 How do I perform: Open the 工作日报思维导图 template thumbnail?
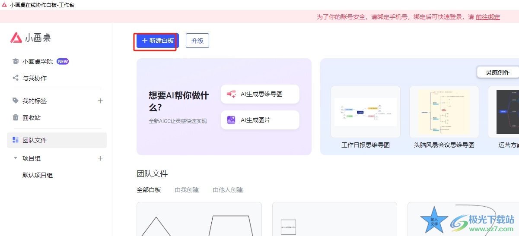(x=366, y=112)
